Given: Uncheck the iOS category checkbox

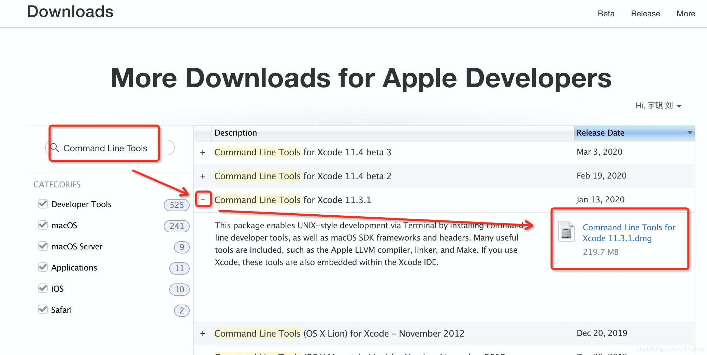Looking at the screenshot, I should [43, 288].
